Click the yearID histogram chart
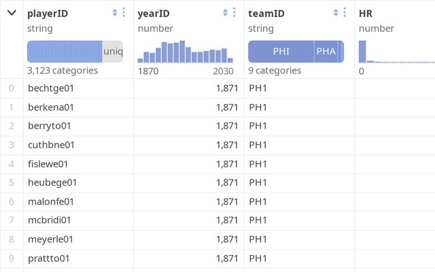 [186, 52]
